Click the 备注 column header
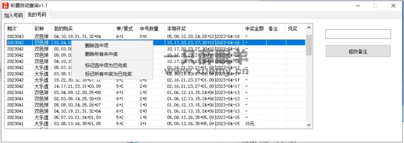This screenshot has width=404, height=143. click(x=276, y=28)
